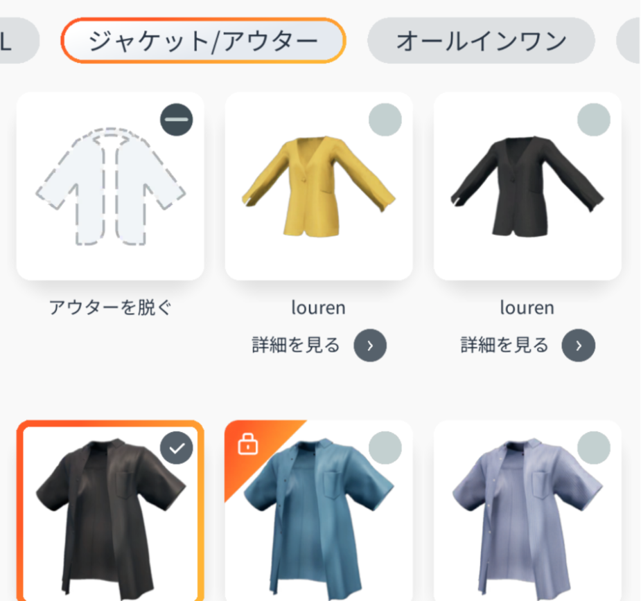Toggle selection circle on lavender shirt
641x601 pixels.
[594, 448]
